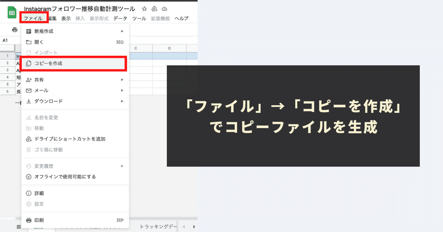The image size is (443, 232).
Task: Open the 拡張機能 menu
Action: pyautogui.click(x=161, y=18)
